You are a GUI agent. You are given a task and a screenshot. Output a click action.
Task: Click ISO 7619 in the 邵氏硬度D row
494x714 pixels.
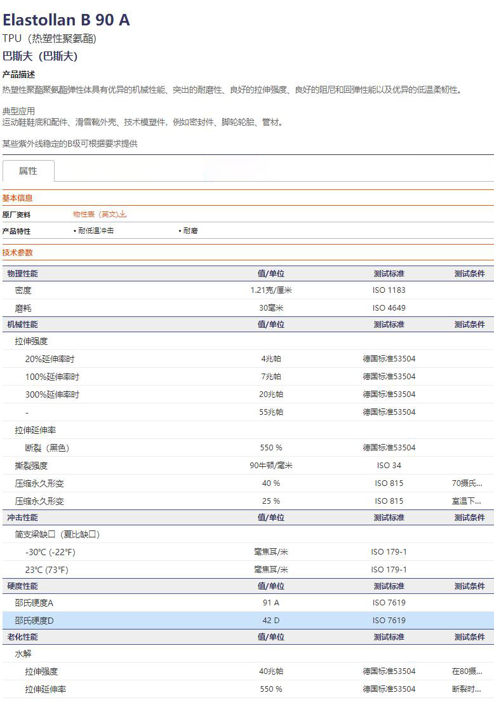click(389, 620)
